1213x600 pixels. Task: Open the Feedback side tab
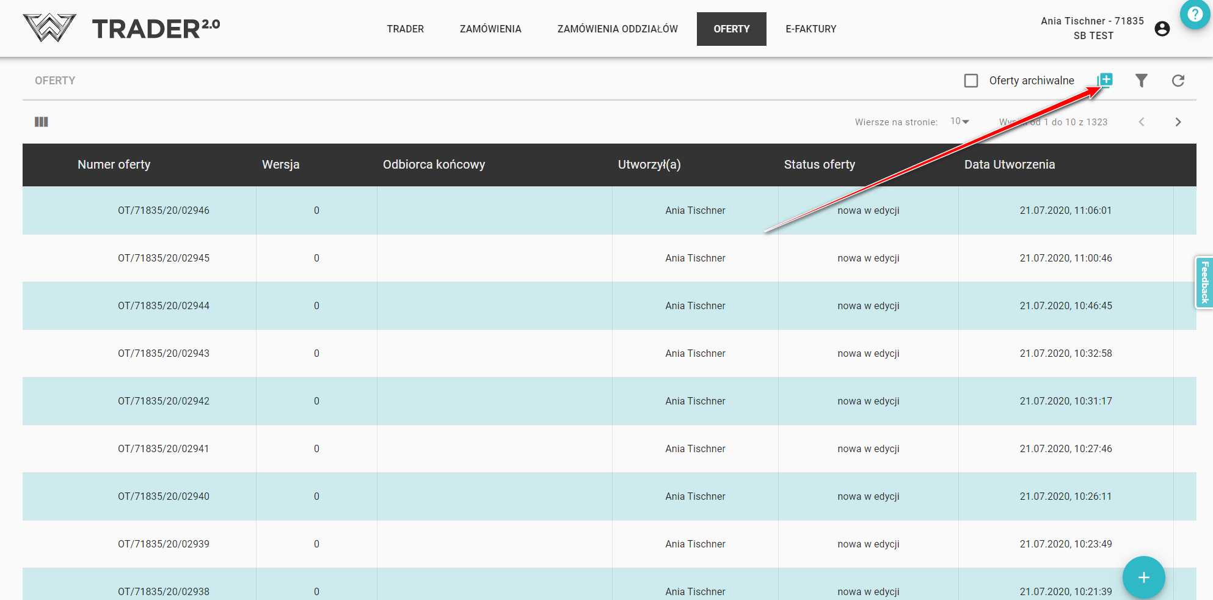[1204, 282]
